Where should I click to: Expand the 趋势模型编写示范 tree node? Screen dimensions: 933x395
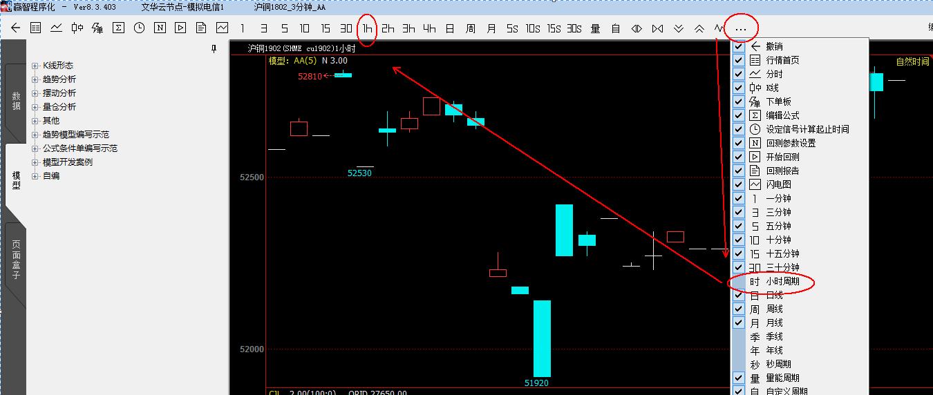click(x=35, y=135)
